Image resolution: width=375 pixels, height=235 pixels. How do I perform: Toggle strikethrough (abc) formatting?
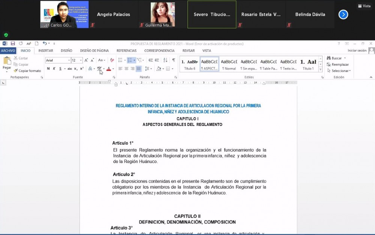[70, 69]
